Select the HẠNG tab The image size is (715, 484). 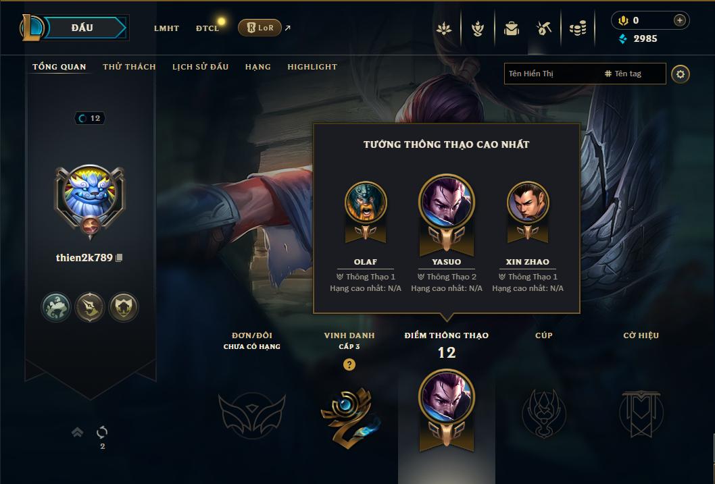pos(258,67)
